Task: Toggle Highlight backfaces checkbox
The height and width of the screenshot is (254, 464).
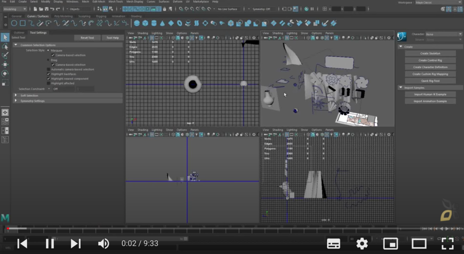Action: [48, 74]
